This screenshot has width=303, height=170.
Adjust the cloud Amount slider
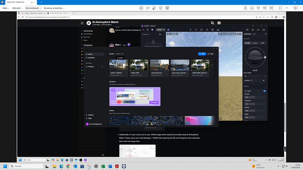pyautogui.click(x=255, y=97)
